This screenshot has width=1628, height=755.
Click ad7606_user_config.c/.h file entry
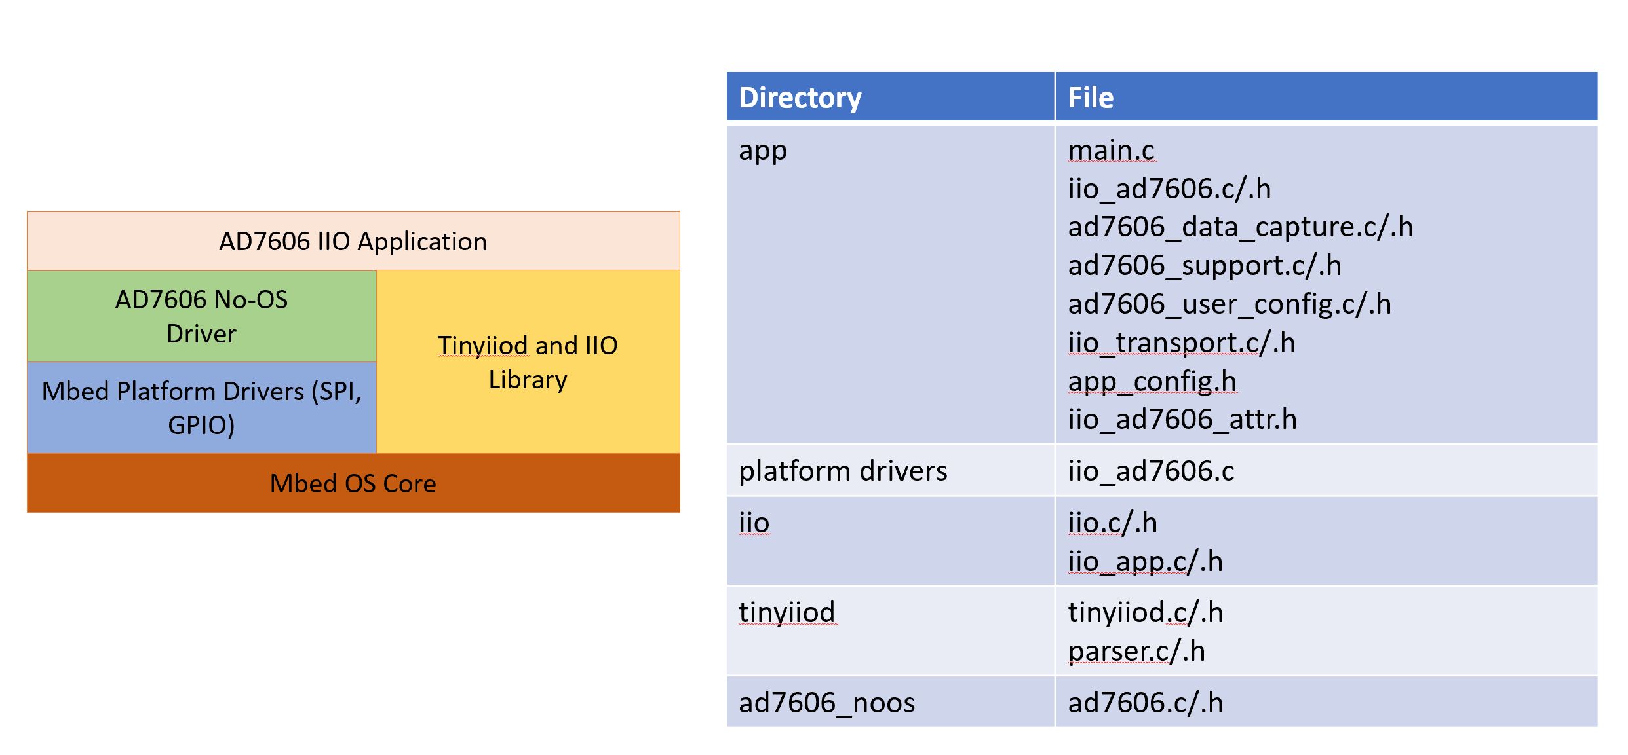pos(1230,304)
